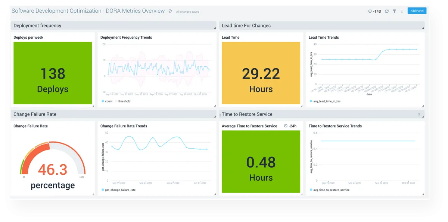Open Time to Restore Service section options menu
This screenshot has height=222, width=448.
(x=419, y=115)
